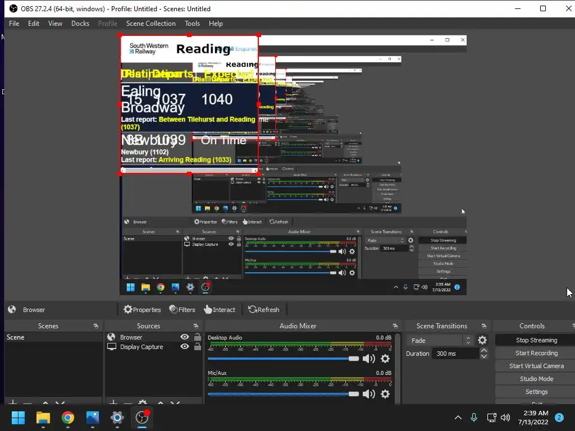Mute Desktop Audio speaker icon
The height and width of the screenshot is (431, 575).
pyautogui.click(x=368, y=359)
